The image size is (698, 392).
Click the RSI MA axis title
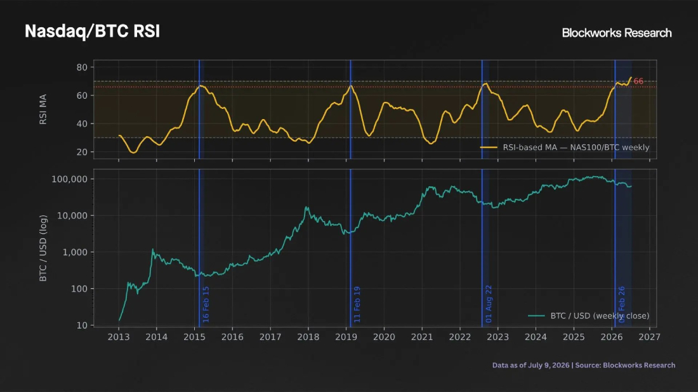point(43,110)
